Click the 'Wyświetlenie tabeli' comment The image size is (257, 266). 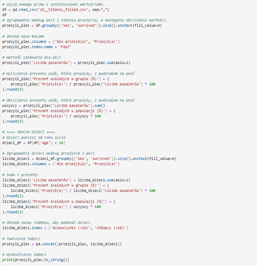[x=24, y=254]
